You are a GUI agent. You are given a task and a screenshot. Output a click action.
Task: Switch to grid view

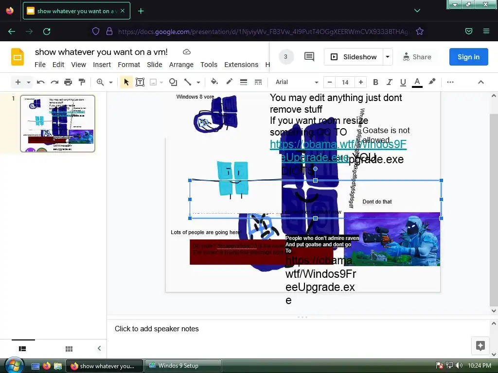(69, 349)
